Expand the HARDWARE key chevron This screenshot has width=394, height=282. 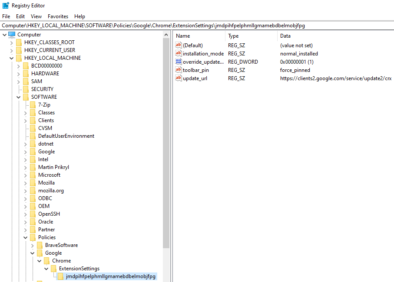click(18, 74)
